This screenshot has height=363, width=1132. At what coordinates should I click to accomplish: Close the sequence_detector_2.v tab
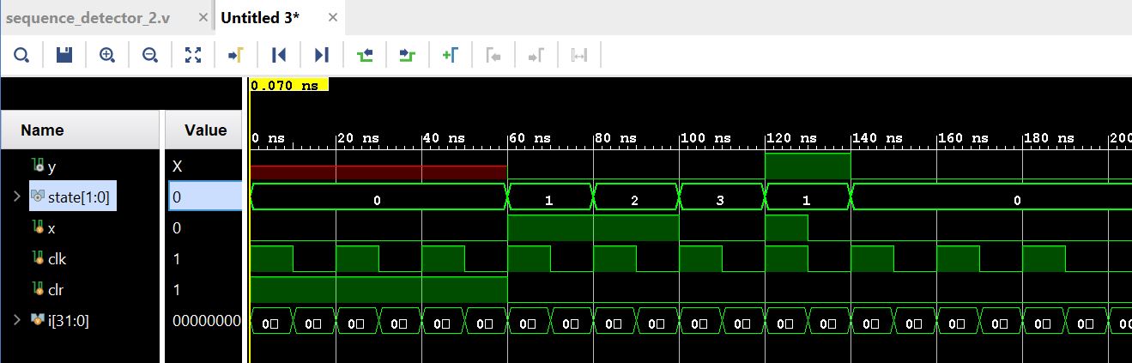pyautogui.click(x=202, y=18)
